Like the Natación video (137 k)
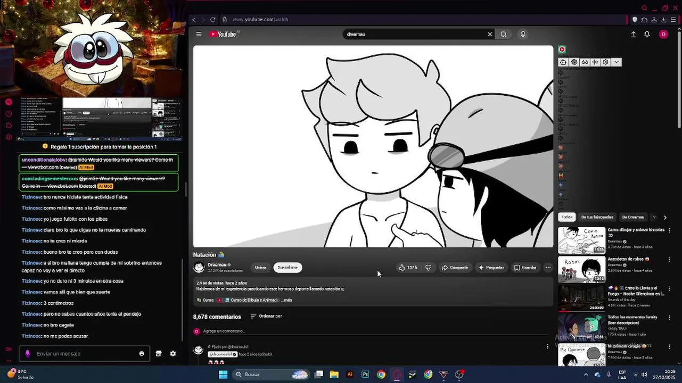Screen dimensions: 682x383 (408, 268)
